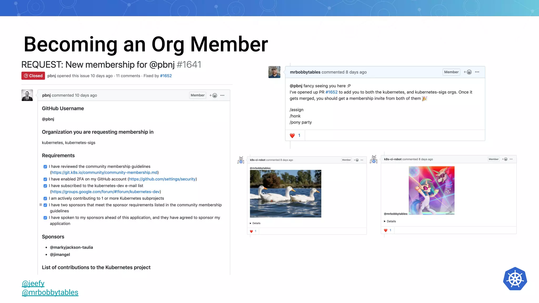Screen dimensions: 539x303
Task: Click the '/pony party' command text
Action: click(x=301, y=122)
